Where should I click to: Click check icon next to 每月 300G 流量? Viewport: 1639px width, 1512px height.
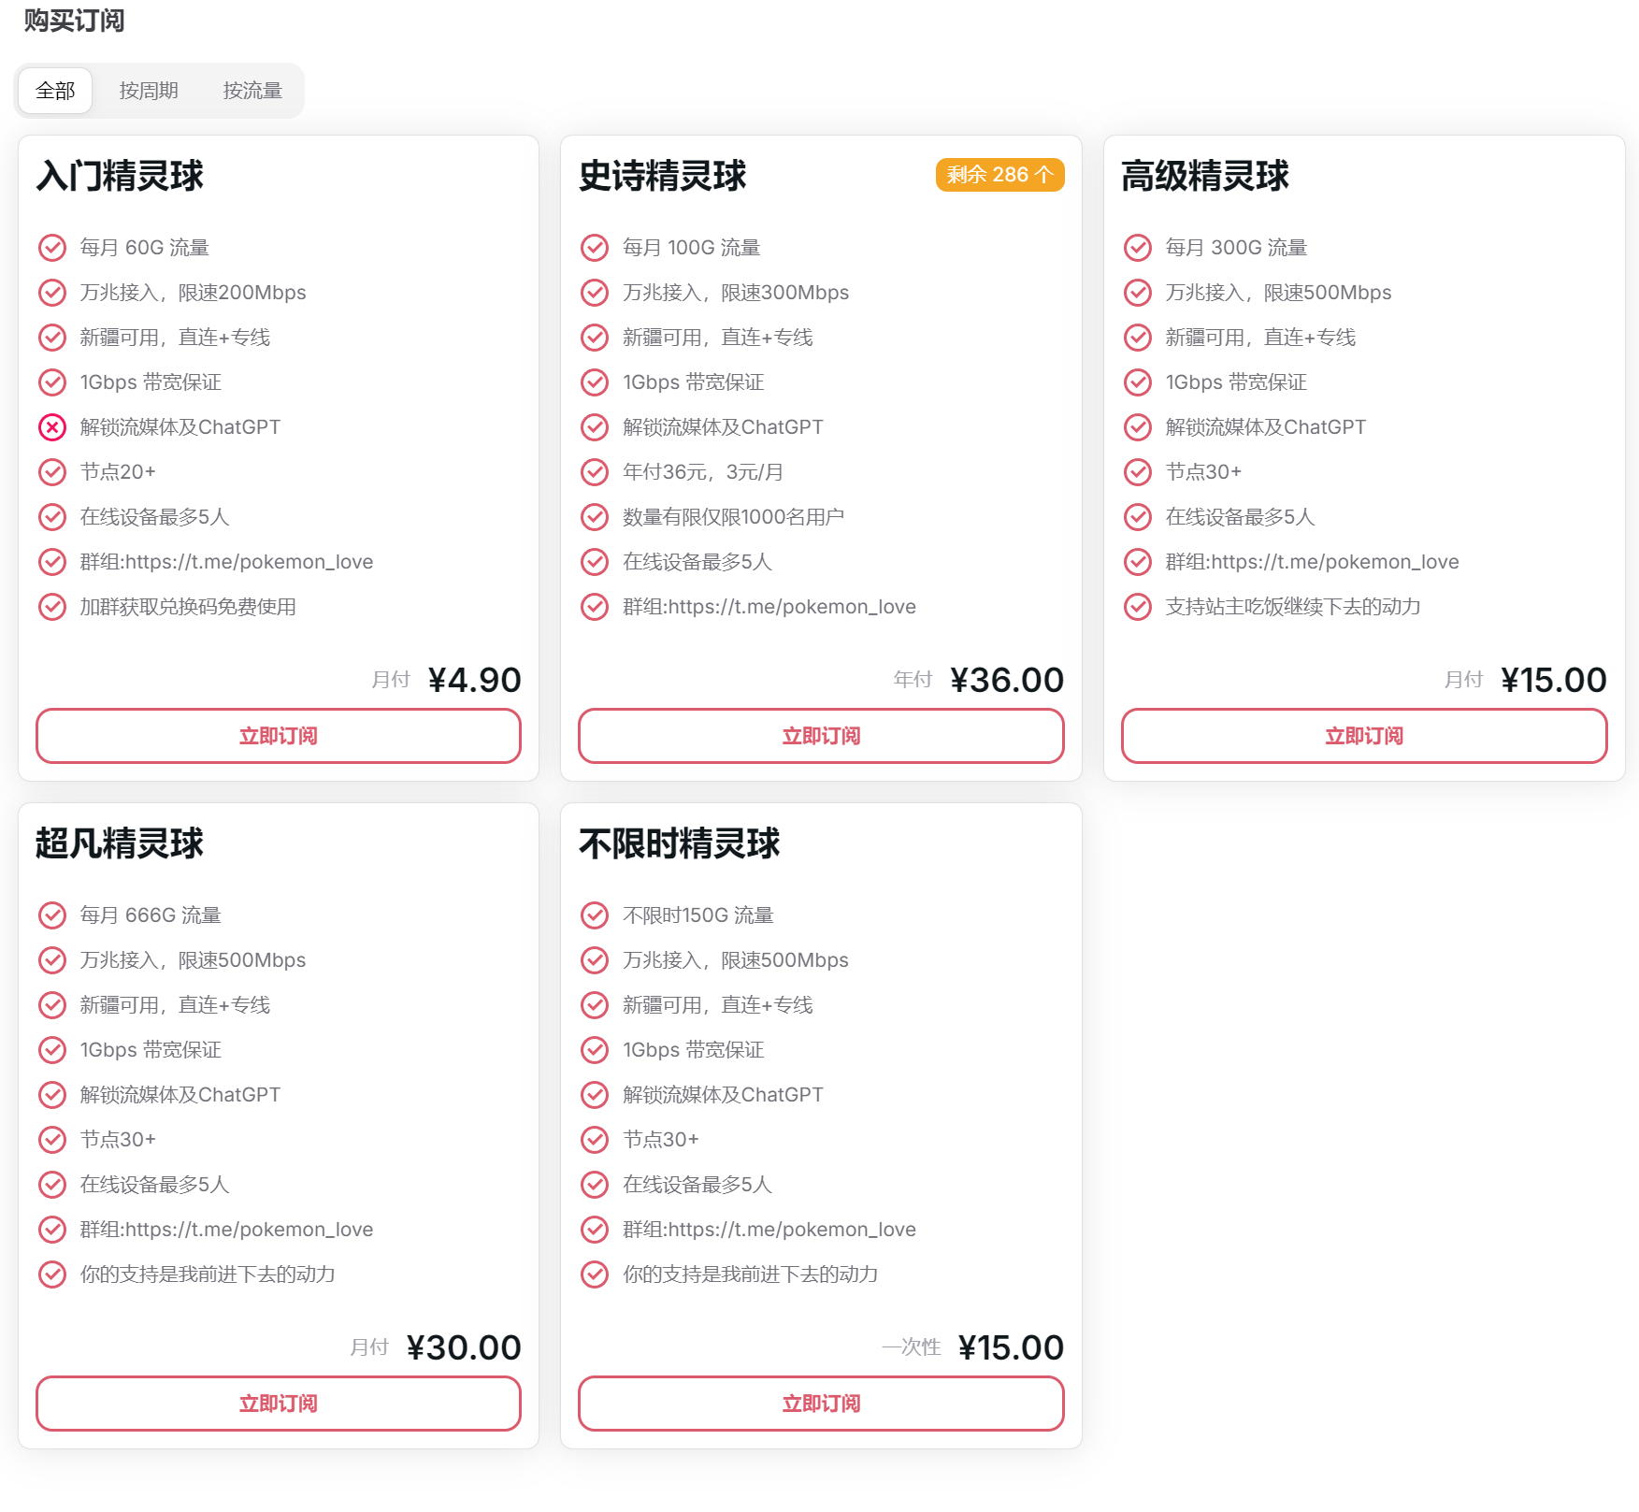(x=1138, y=248)
